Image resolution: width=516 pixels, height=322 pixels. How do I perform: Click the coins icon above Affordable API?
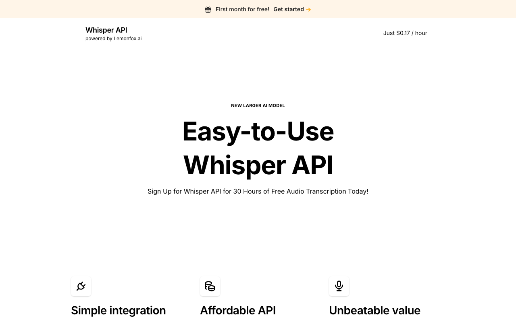point(210,286)
